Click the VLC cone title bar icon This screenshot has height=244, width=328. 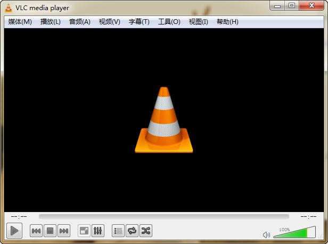(x=9, y=8)
